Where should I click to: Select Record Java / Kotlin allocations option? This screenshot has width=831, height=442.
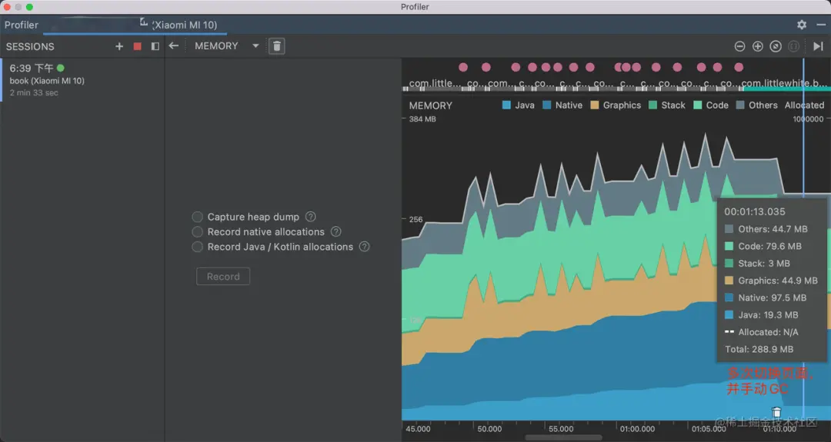198,247
